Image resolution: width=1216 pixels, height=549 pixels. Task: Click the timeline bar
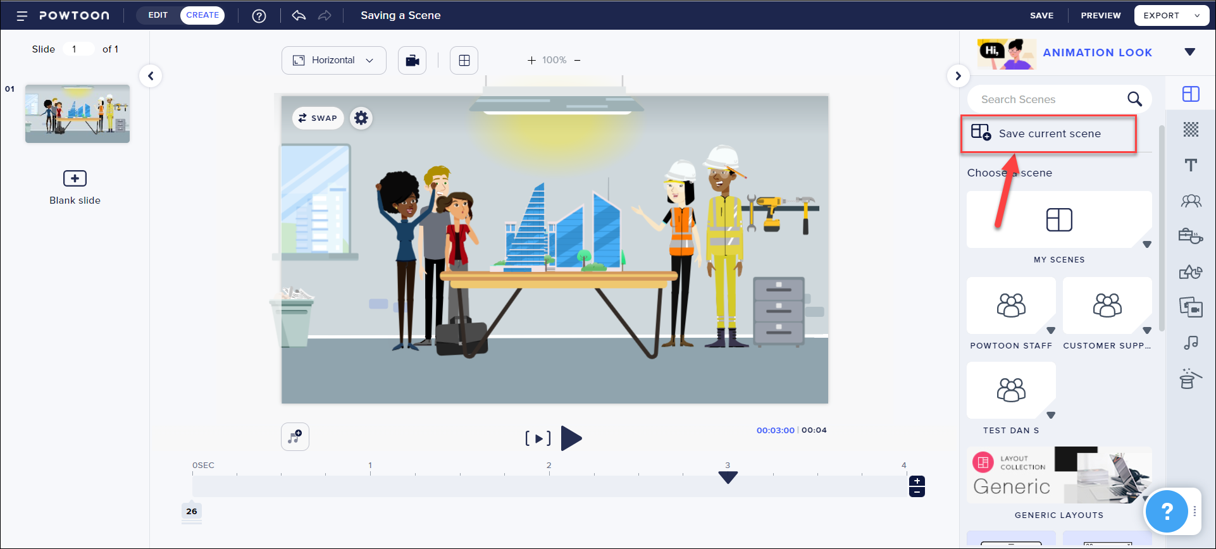tap(549, 486)
